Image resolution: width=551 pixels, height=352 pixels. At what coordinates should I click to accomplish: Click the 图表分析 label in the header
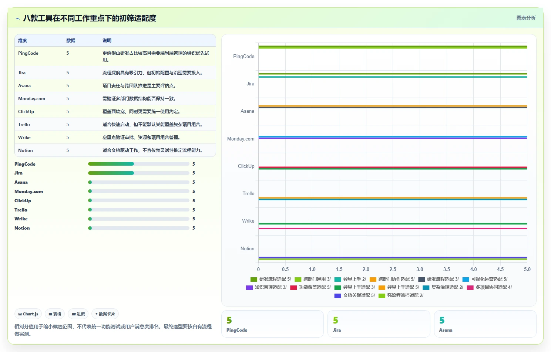tap(526, 18)
